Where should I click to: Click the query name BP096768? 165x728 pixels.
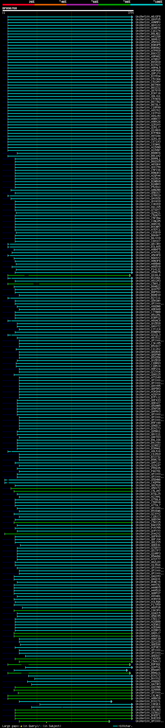10,9
